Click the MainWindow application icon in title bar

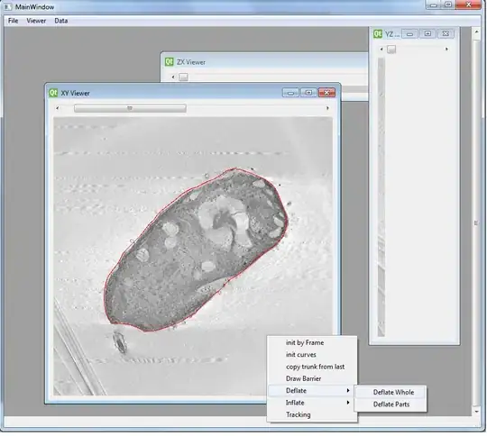coord(7,6)
